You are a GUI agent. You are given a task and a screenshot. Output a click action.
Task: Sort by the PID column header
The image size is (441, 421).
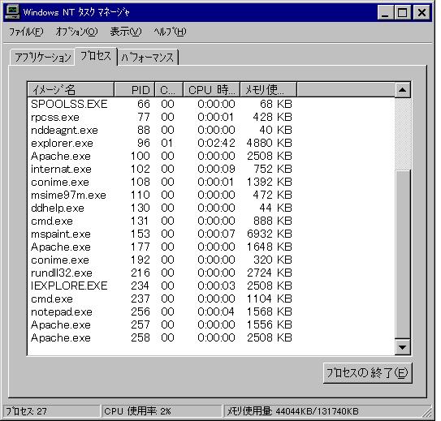click(135, 89)
